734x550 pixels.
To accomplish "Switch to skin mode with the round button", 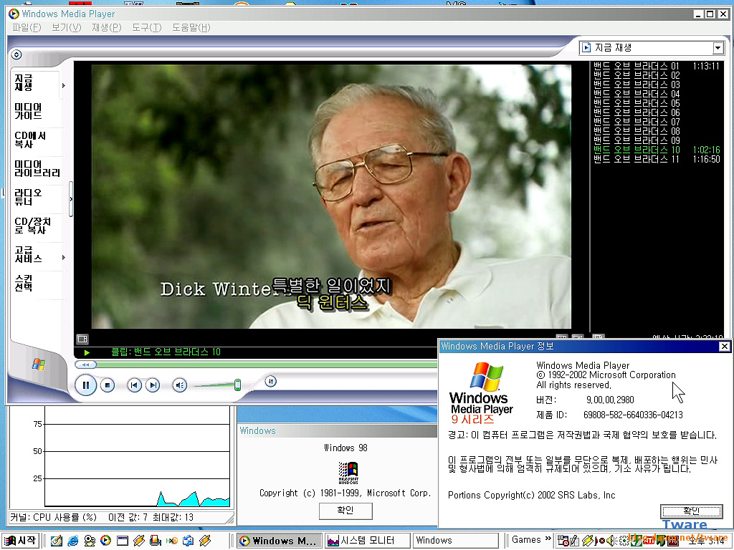I will (x=270, y=381).
